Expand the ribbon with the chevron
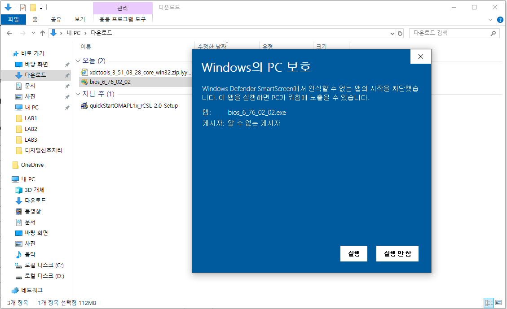Image resolution: width=507 pixels, height=309 pixels. coord(490,20)
